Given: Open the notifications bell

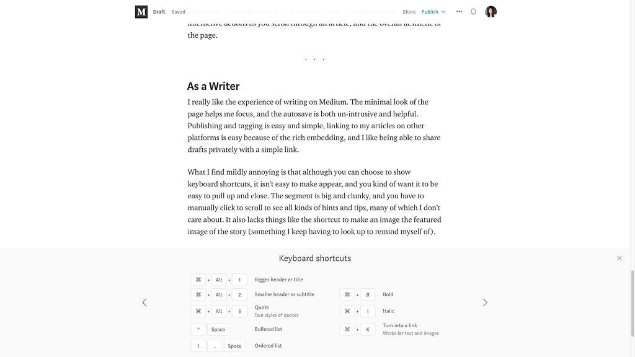Looking at the screenshot, I should [x=474, y=12].
